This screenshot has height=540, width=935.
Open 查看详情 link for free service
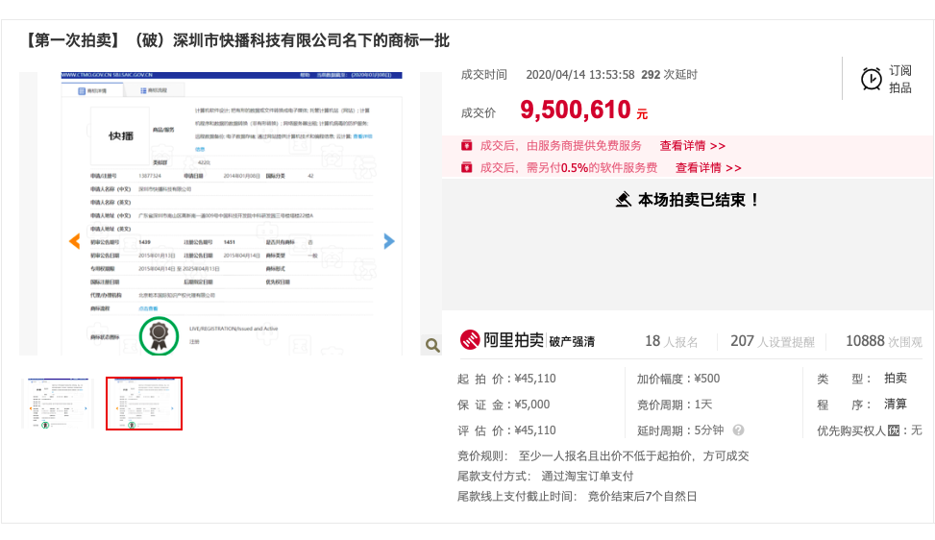tap(692, 145)
